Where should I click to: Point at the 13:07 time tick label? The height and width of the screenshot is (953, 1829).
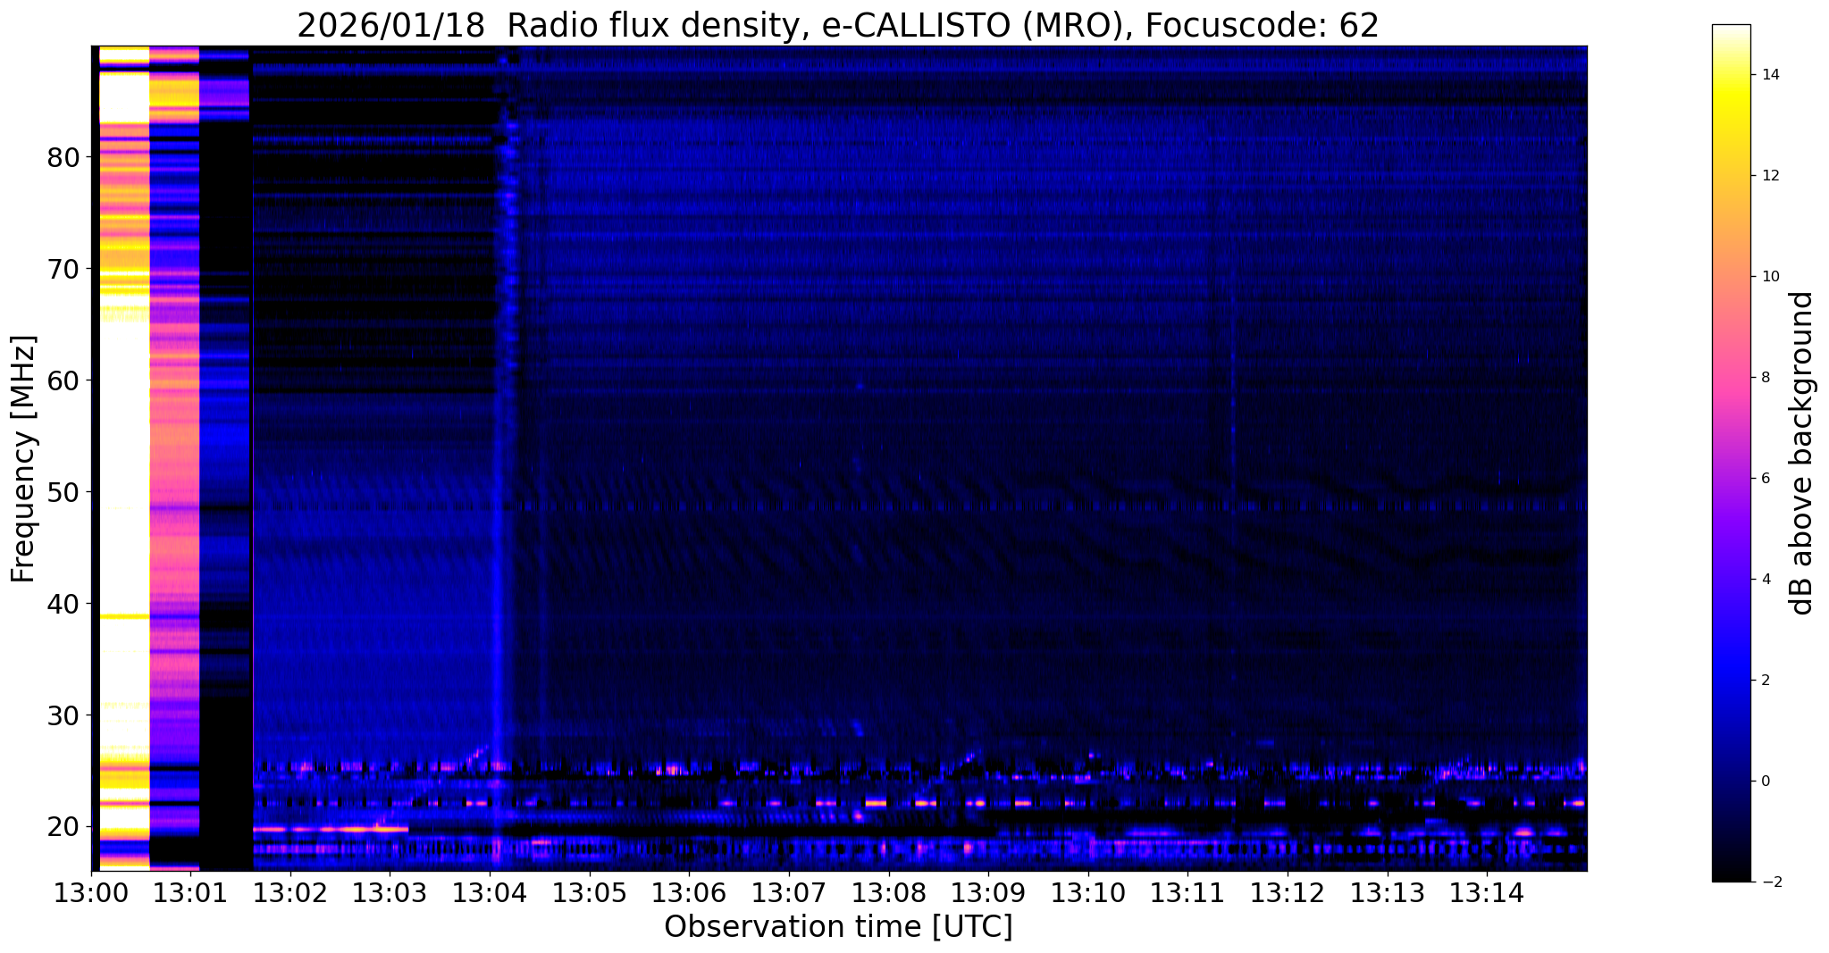789,892
